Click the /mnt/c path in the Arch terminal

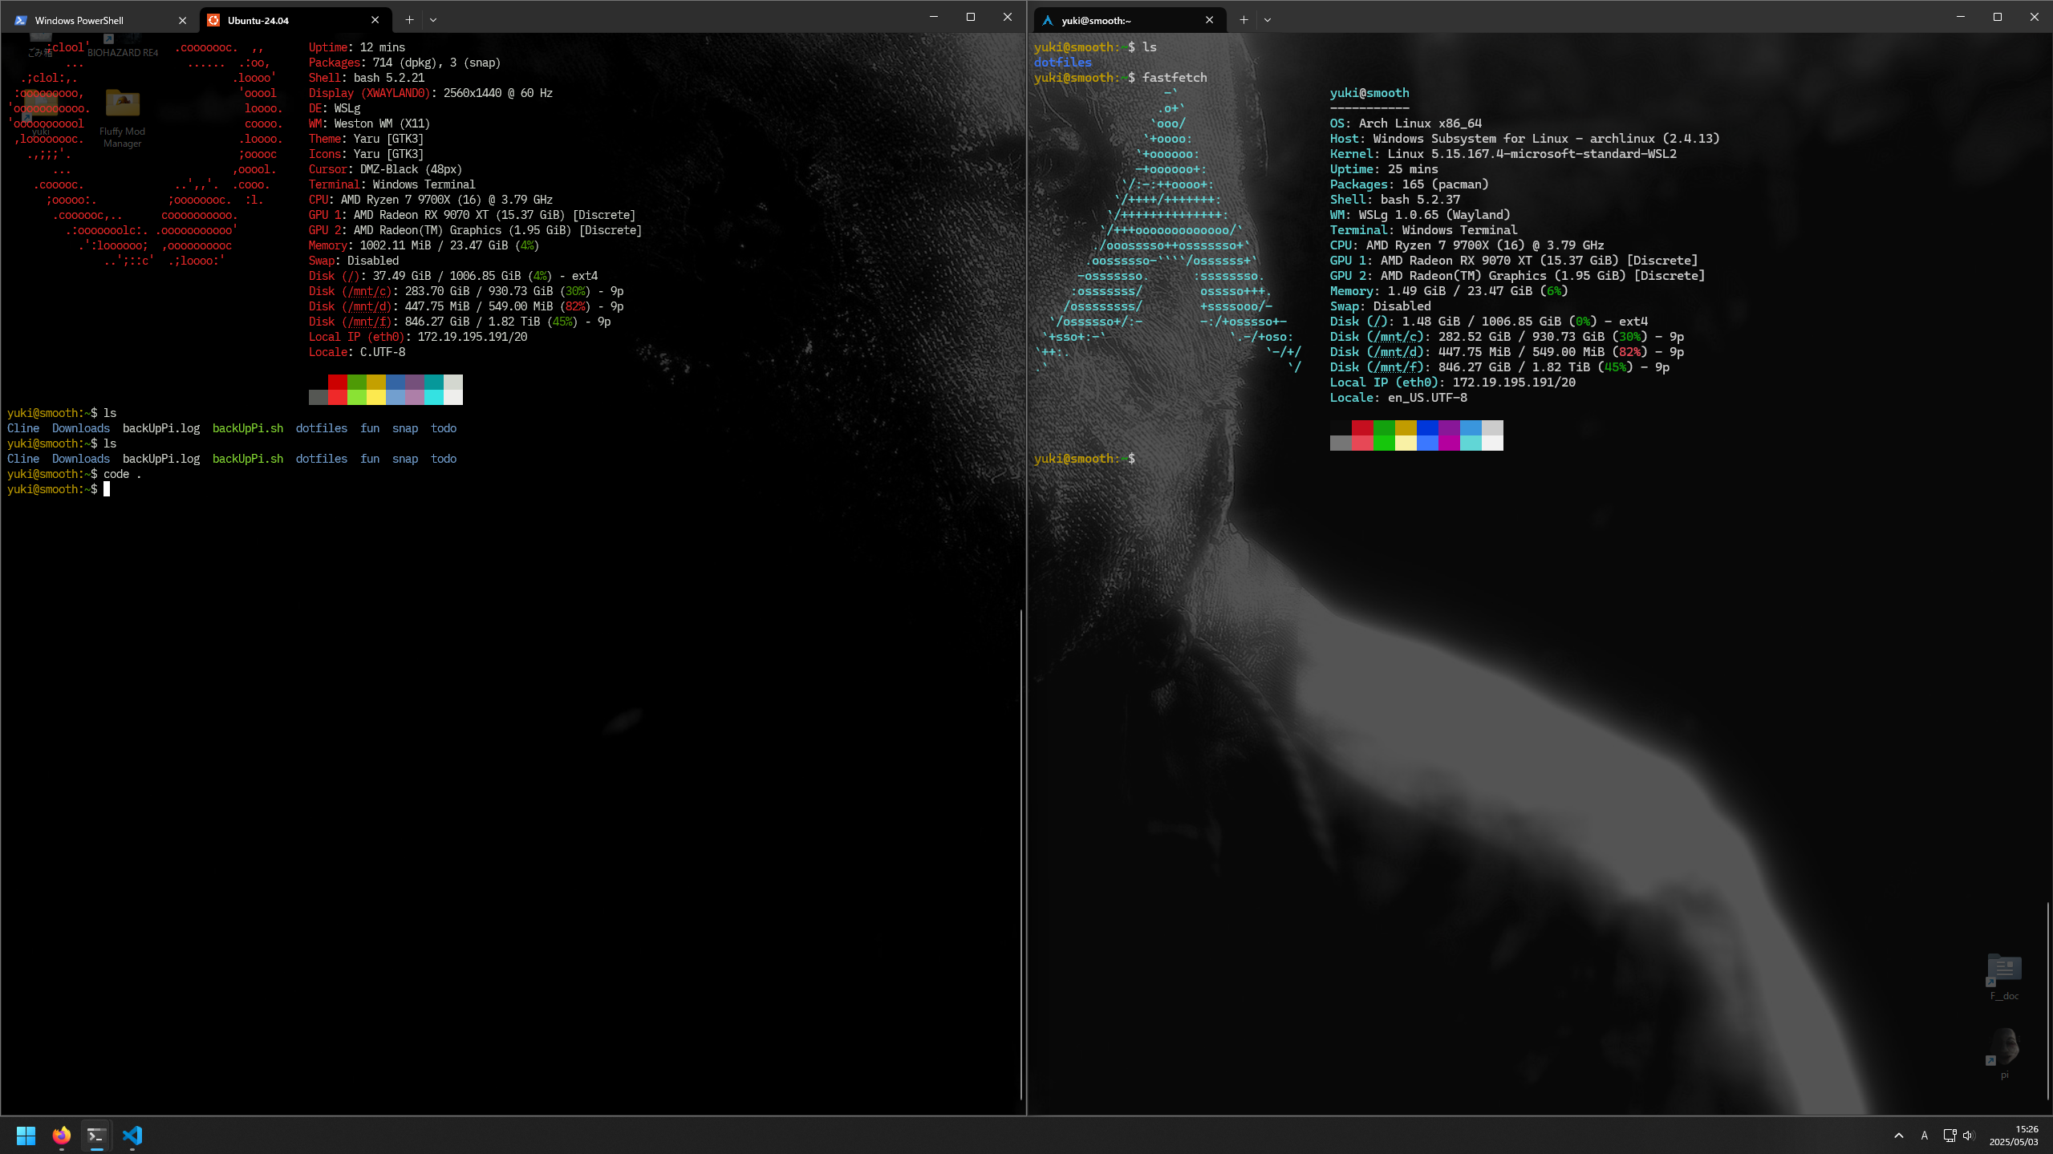1395,337
